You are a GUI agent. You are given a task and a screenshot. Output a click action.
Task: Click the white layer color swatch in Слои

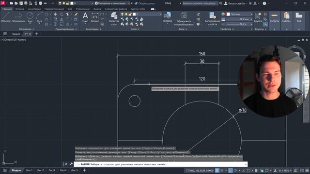[134, 14]
